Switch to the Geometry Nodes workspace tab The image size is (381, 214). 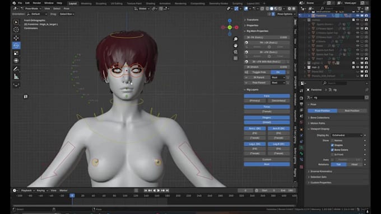219,4
